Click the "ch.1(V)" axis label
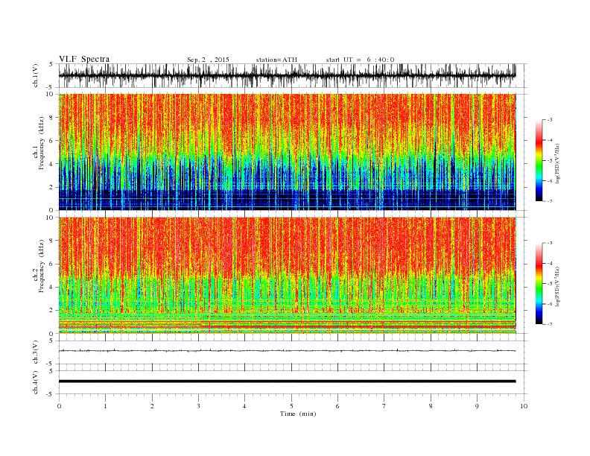The width and height of the screenshot is (590, 456). point(36,75)
